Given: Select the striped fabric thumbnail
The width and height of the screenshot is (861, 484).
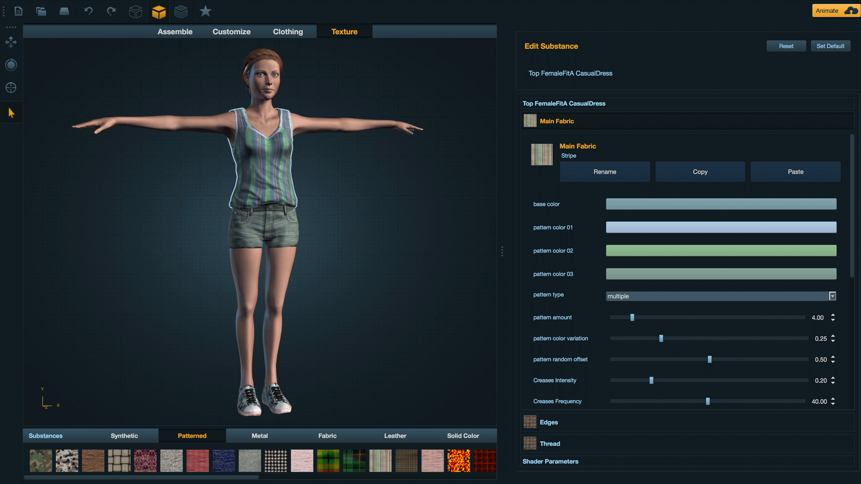Looking at the screenshot, I should click(381, 460).
